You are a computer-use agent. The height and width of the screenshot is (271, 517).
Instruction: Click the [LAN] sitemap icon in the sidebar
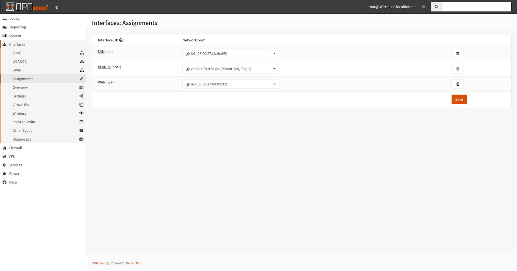point(82,53)
